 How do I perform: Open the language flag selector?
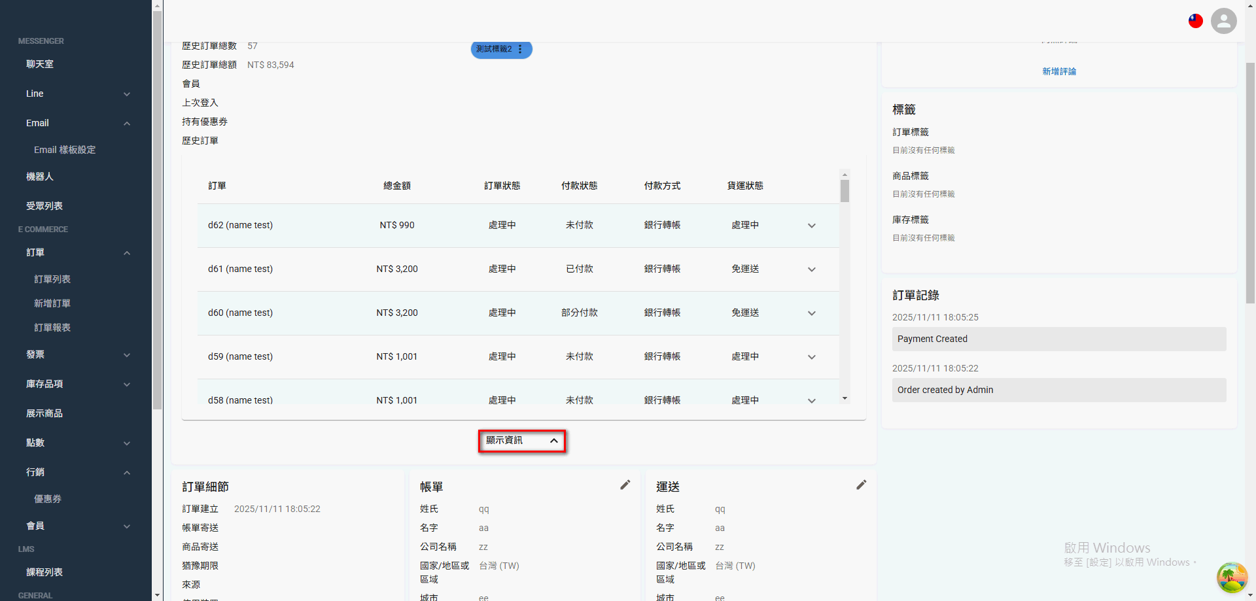pyautogui.click(x=1196, y=21)
